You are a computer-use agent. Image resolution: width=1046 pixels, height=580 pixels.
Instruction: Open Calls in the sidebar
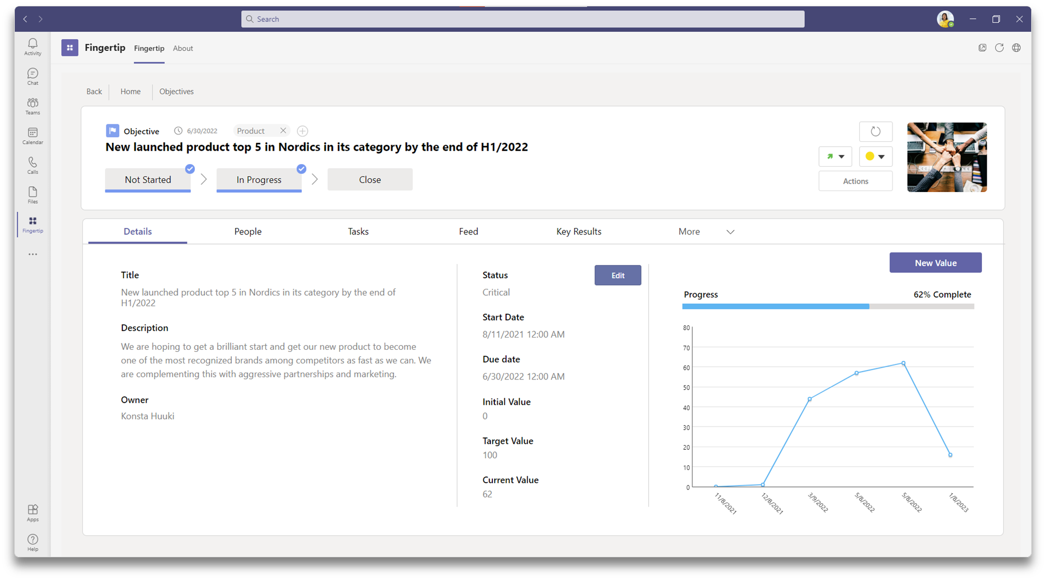pyautogui.click(x=33, y=165)
